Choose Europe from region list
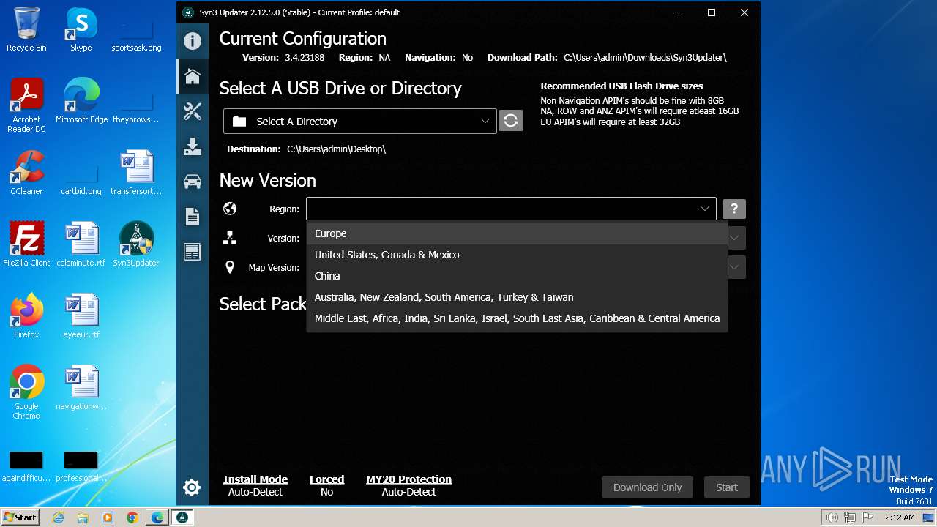The width and height of the screenshot is (937, 527). point(517,233)
